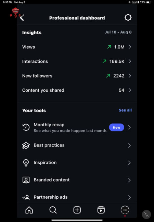Expand the Interactions chevron
The image size is (154, 222).
click(x=130, y=61)
